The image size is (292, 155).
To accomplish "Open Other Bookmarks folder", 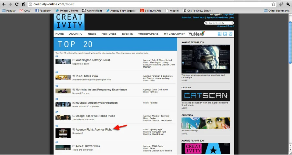I will coord(277,11).
